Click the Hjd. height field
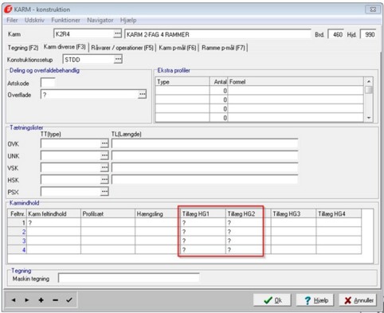Image resolution: width=384 pixels, height=313 pixels. (x=368, y=34)
